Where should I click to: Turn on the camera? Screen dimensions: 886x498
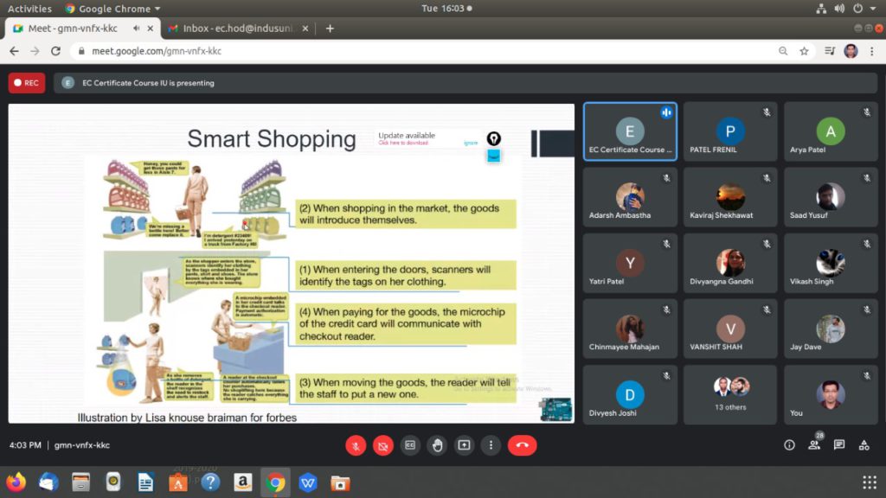(x=383, y=445)
